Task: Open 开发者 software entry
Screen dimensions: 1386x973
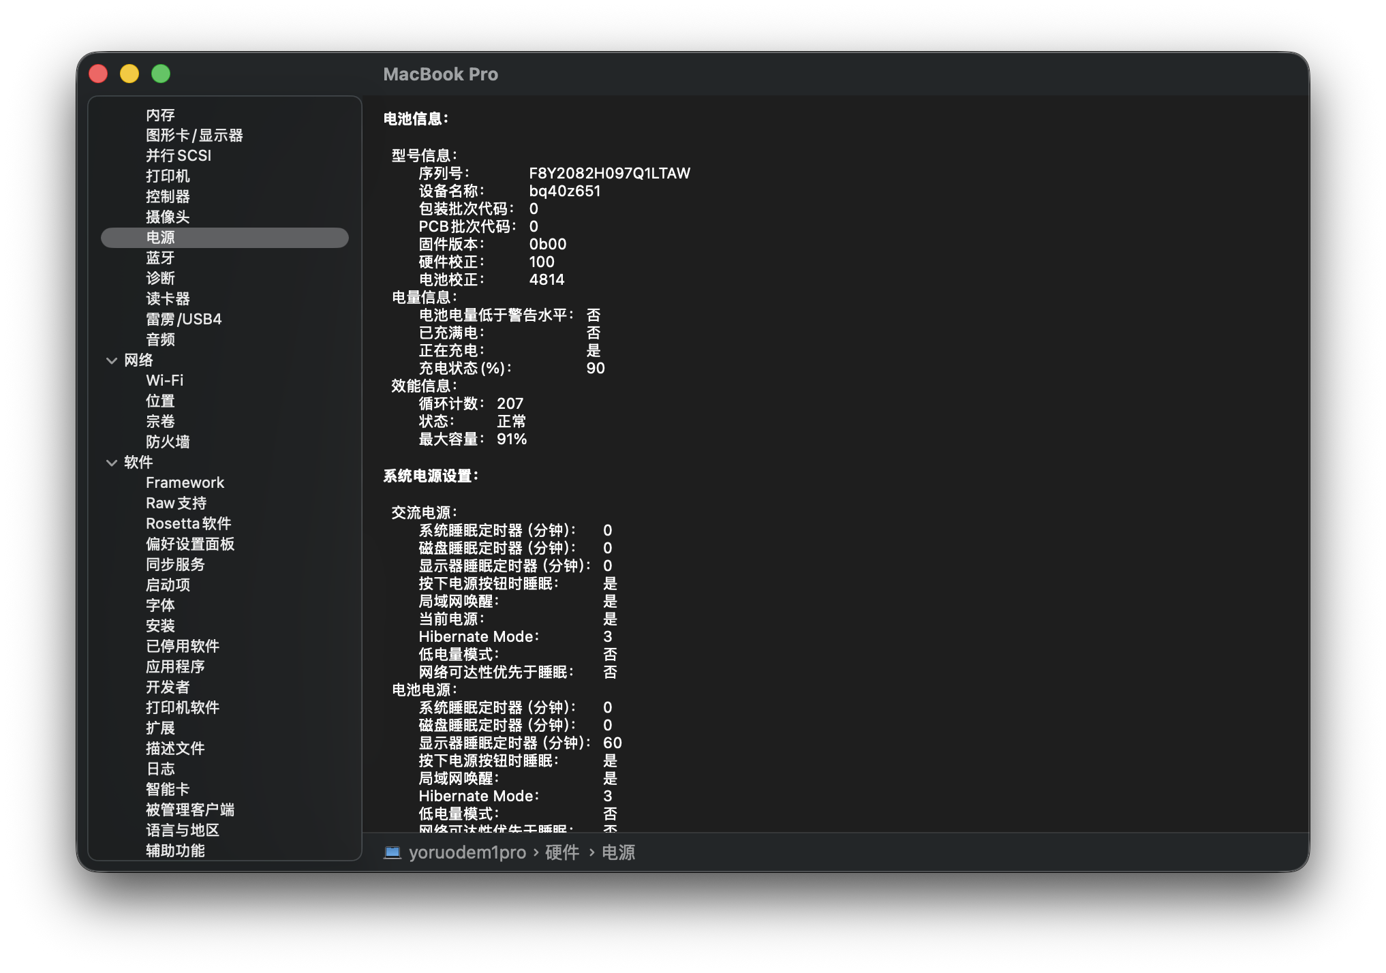Action: tap(168, 688)
